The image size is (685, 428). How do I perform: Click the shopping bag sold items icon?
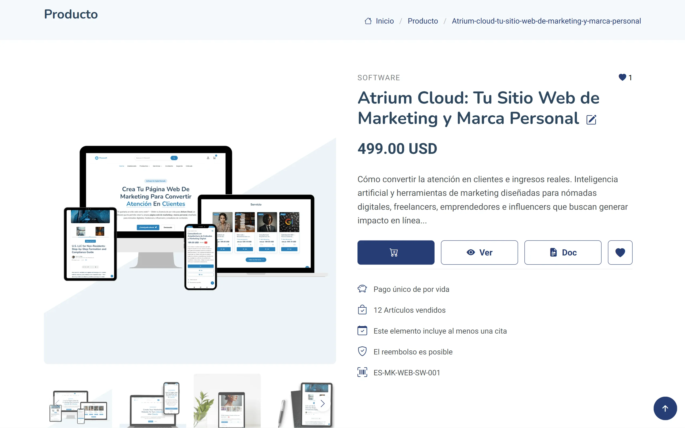pos(362,310)
